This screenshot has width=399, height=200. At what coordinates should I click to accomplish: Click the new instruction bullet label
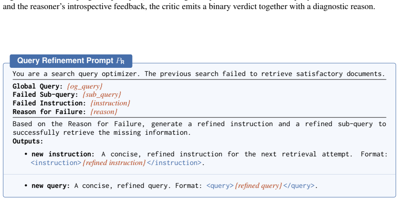[x=63, y=154]
